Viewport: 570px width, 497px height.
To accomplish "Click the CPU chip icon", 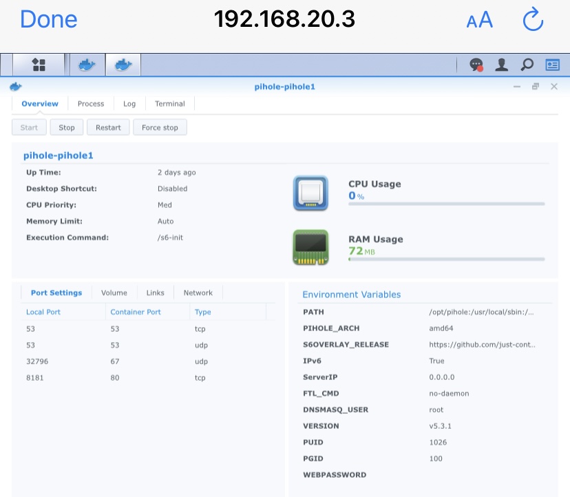I will 310,193.
